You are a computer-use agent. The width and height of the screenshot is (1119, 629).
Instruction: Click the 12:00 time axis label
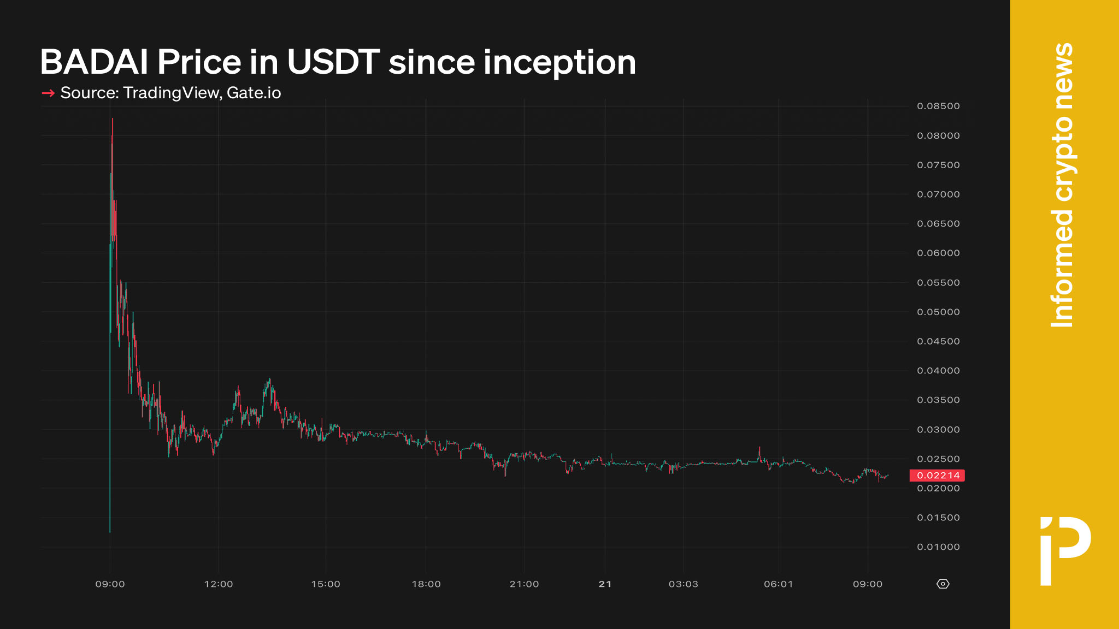[219, 584]
